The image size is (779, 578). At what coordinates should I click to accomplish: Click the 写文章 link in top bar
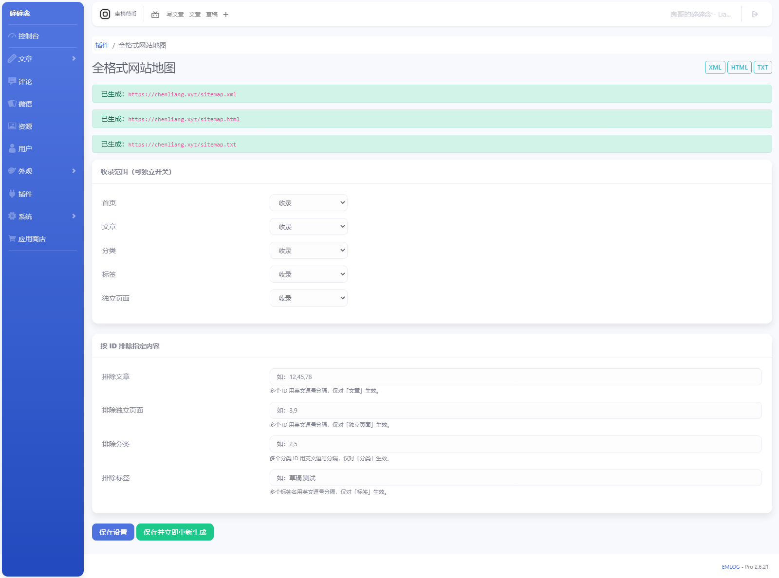click(x=175, y=15)
